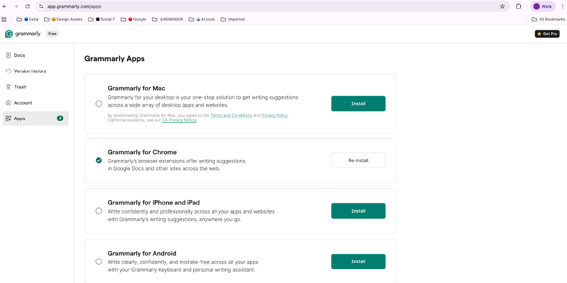Select the Grammarly for Mac radio circle
The image size is (567, 283).
tap(99, 103)
